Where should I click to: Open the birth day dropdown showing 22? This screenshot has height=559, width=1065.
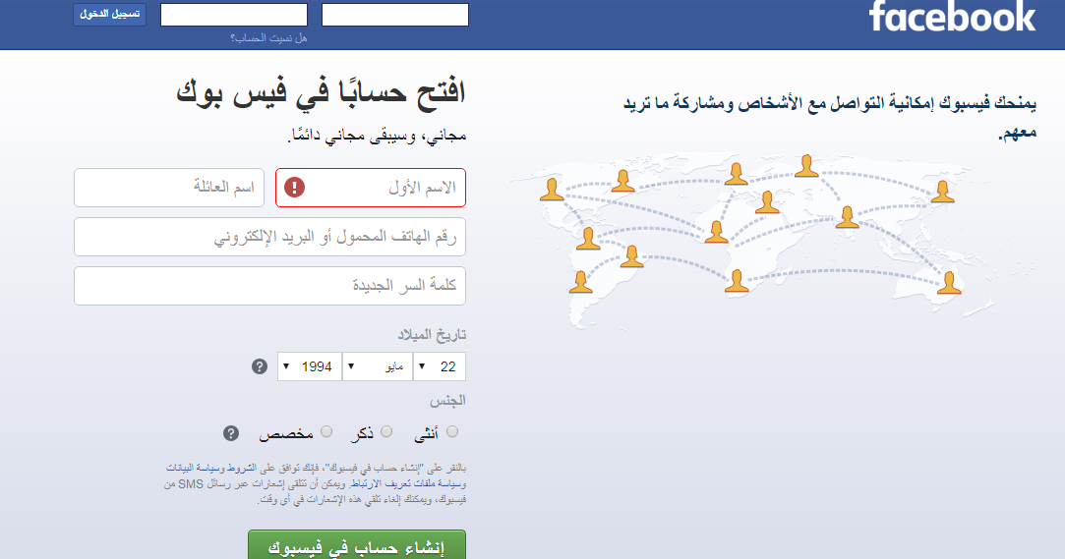coord(440,366)
